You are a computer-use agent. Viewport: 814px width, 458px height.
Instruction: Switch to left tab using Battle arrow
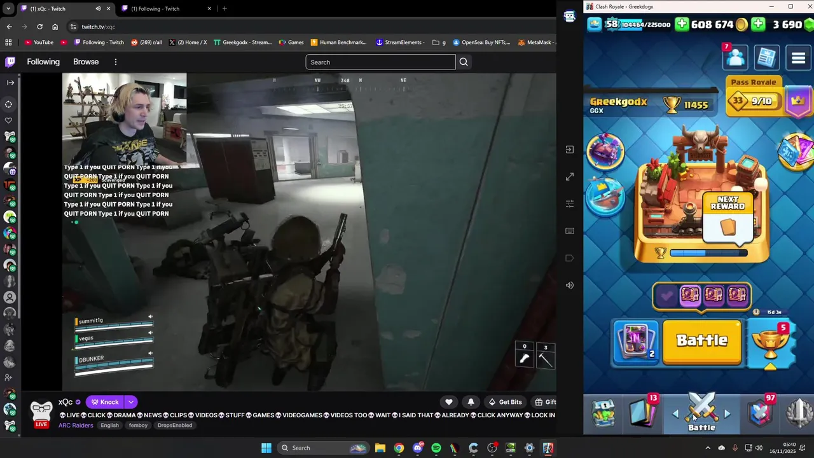pyautogui.click(x=675, y=414)
